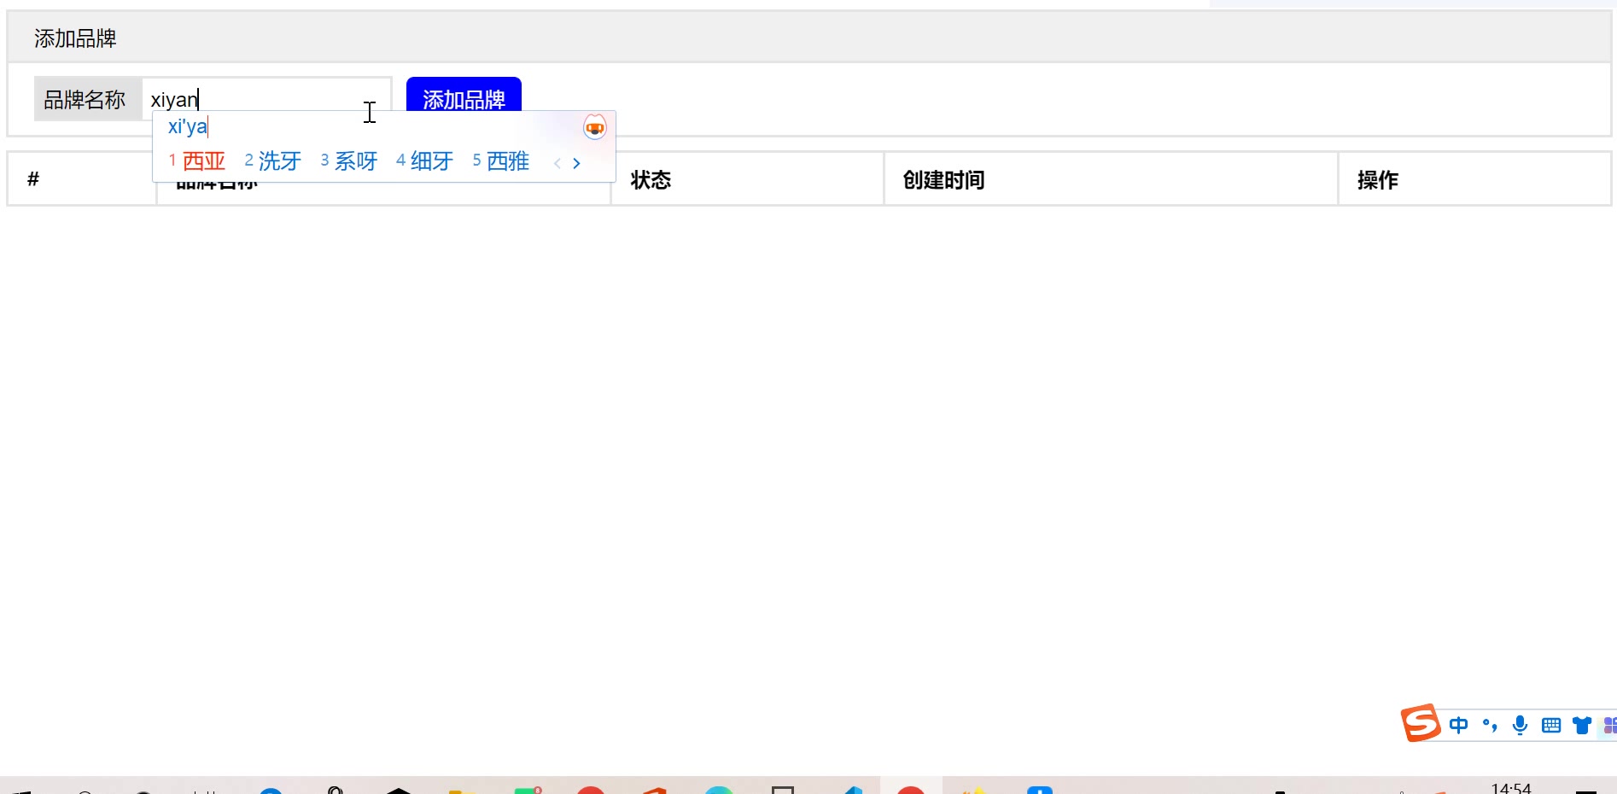The image size is (1617, 794).
Task: Toggle the IME punctuation mode button
Action: pyautogui.click(x=1490, y=725)
